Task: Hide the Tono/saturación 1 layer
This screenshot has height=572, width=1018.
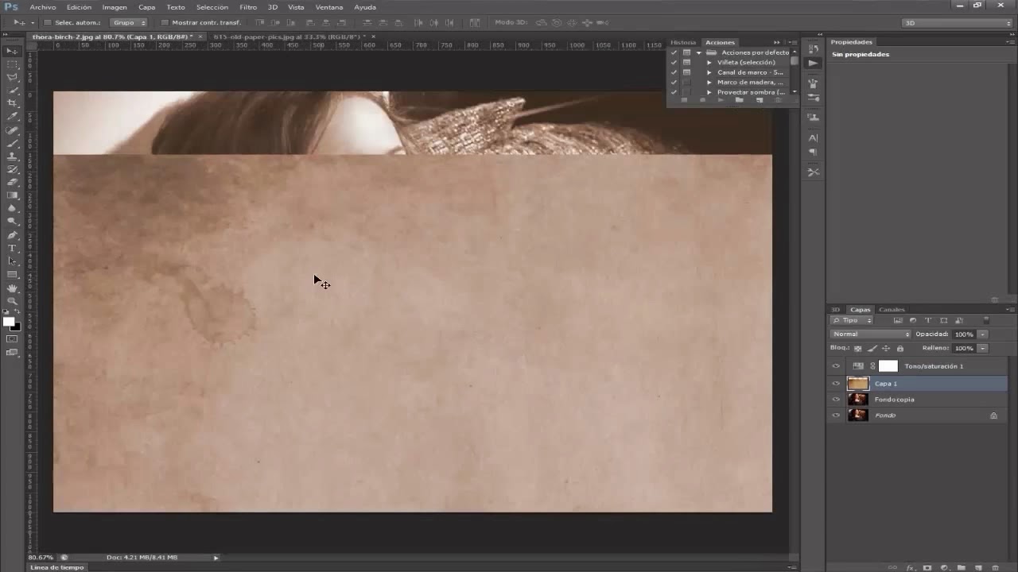Action: pyautogui.click(x=835, y=366)
